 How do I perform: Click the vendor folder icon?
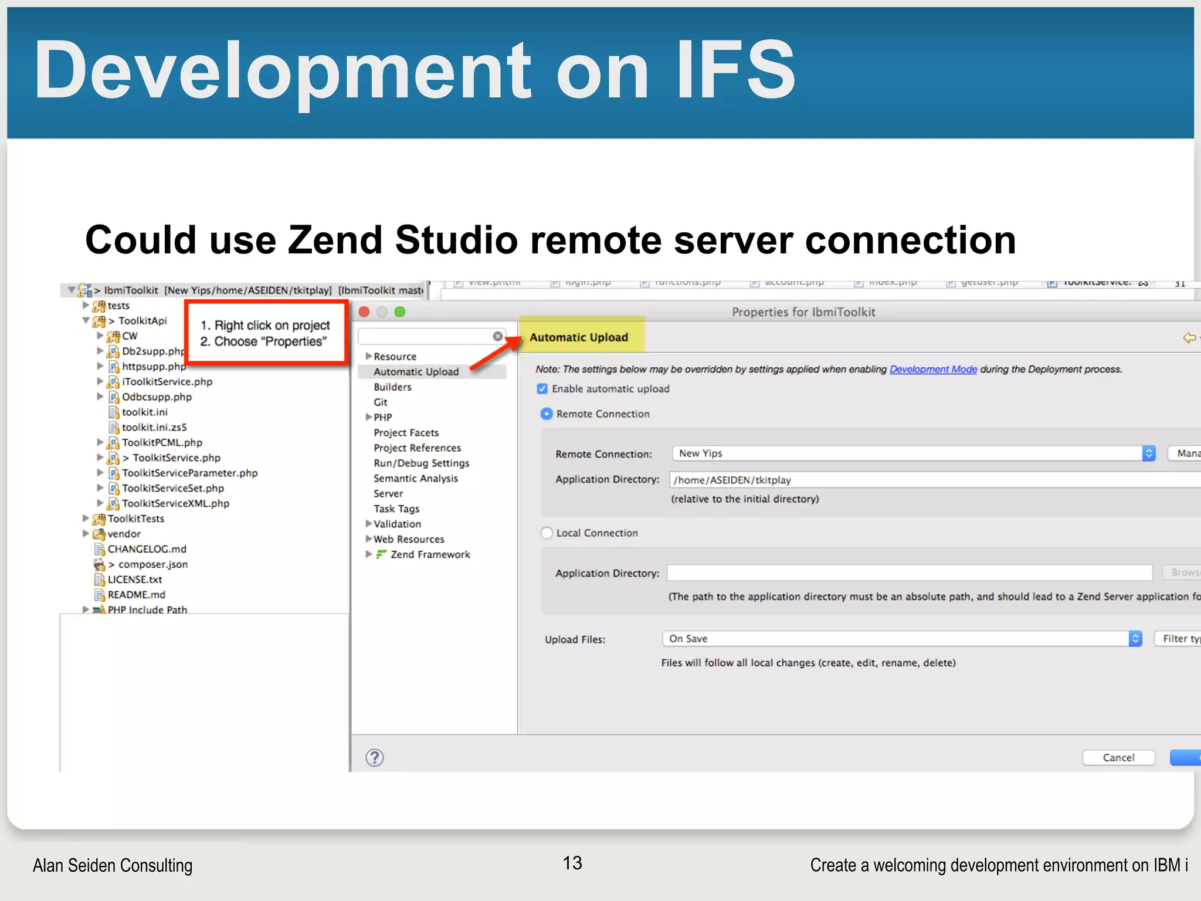pos(99,534)
